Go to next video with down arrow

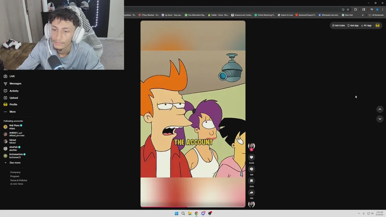tap(380, 119)
